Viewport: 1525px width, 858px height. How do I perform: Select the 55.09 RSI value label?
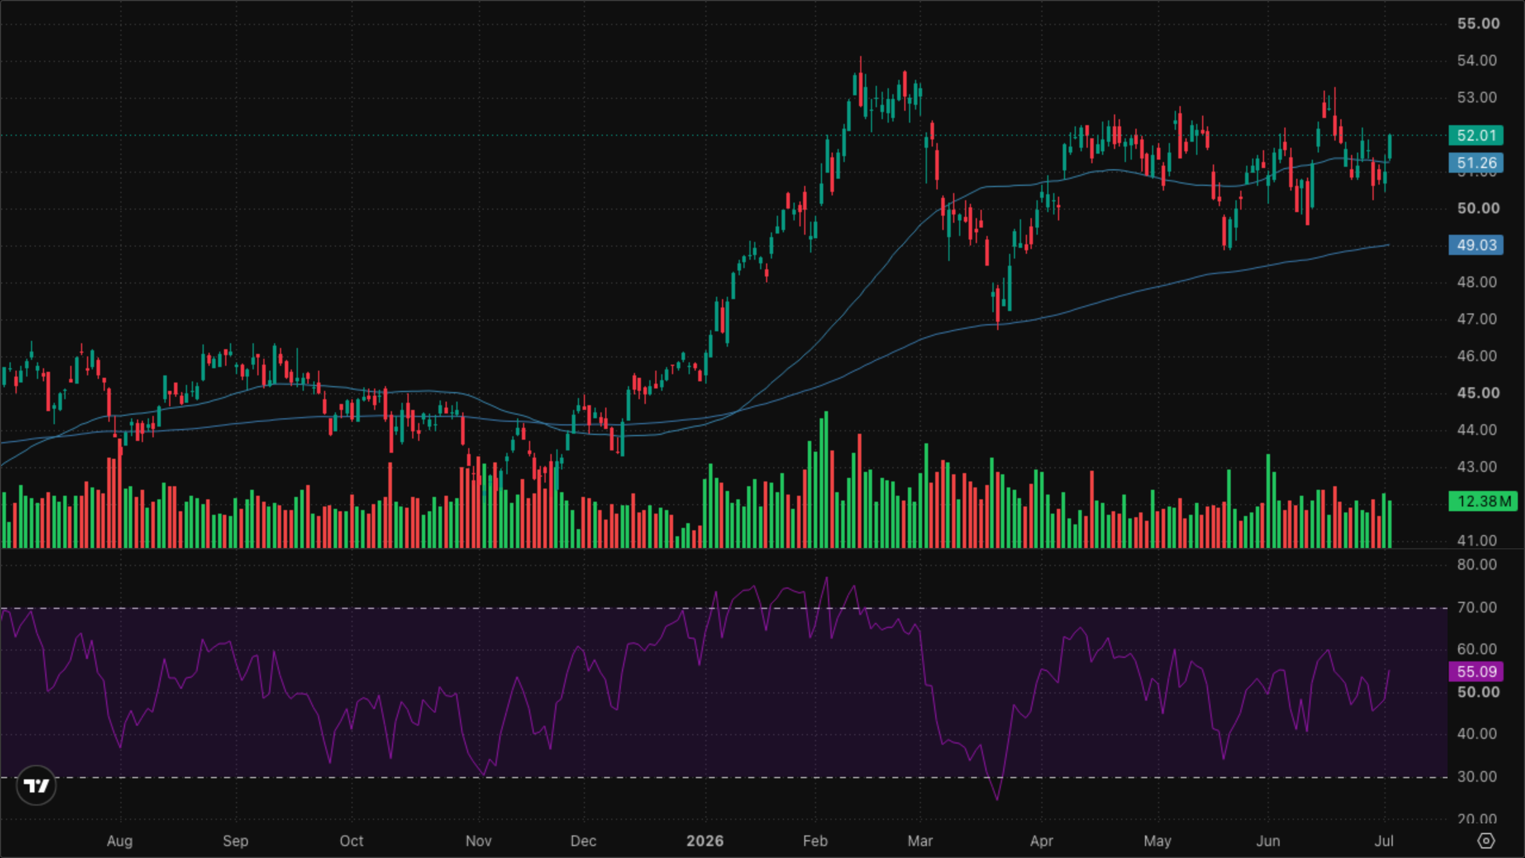(1476, 672)
